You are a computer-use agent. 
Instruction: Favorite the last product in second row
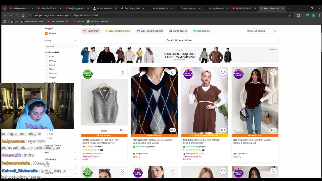coord(273,171)
